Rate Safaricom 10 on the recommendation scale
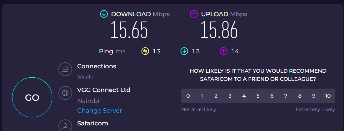This screenshot has width=344, height=131. click(328, 96)
